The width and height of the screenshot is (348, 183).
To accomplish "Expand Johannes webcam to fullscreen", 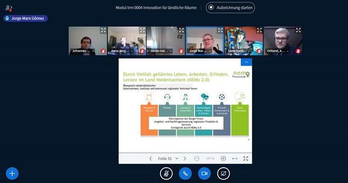I will [x=103, y=31].
